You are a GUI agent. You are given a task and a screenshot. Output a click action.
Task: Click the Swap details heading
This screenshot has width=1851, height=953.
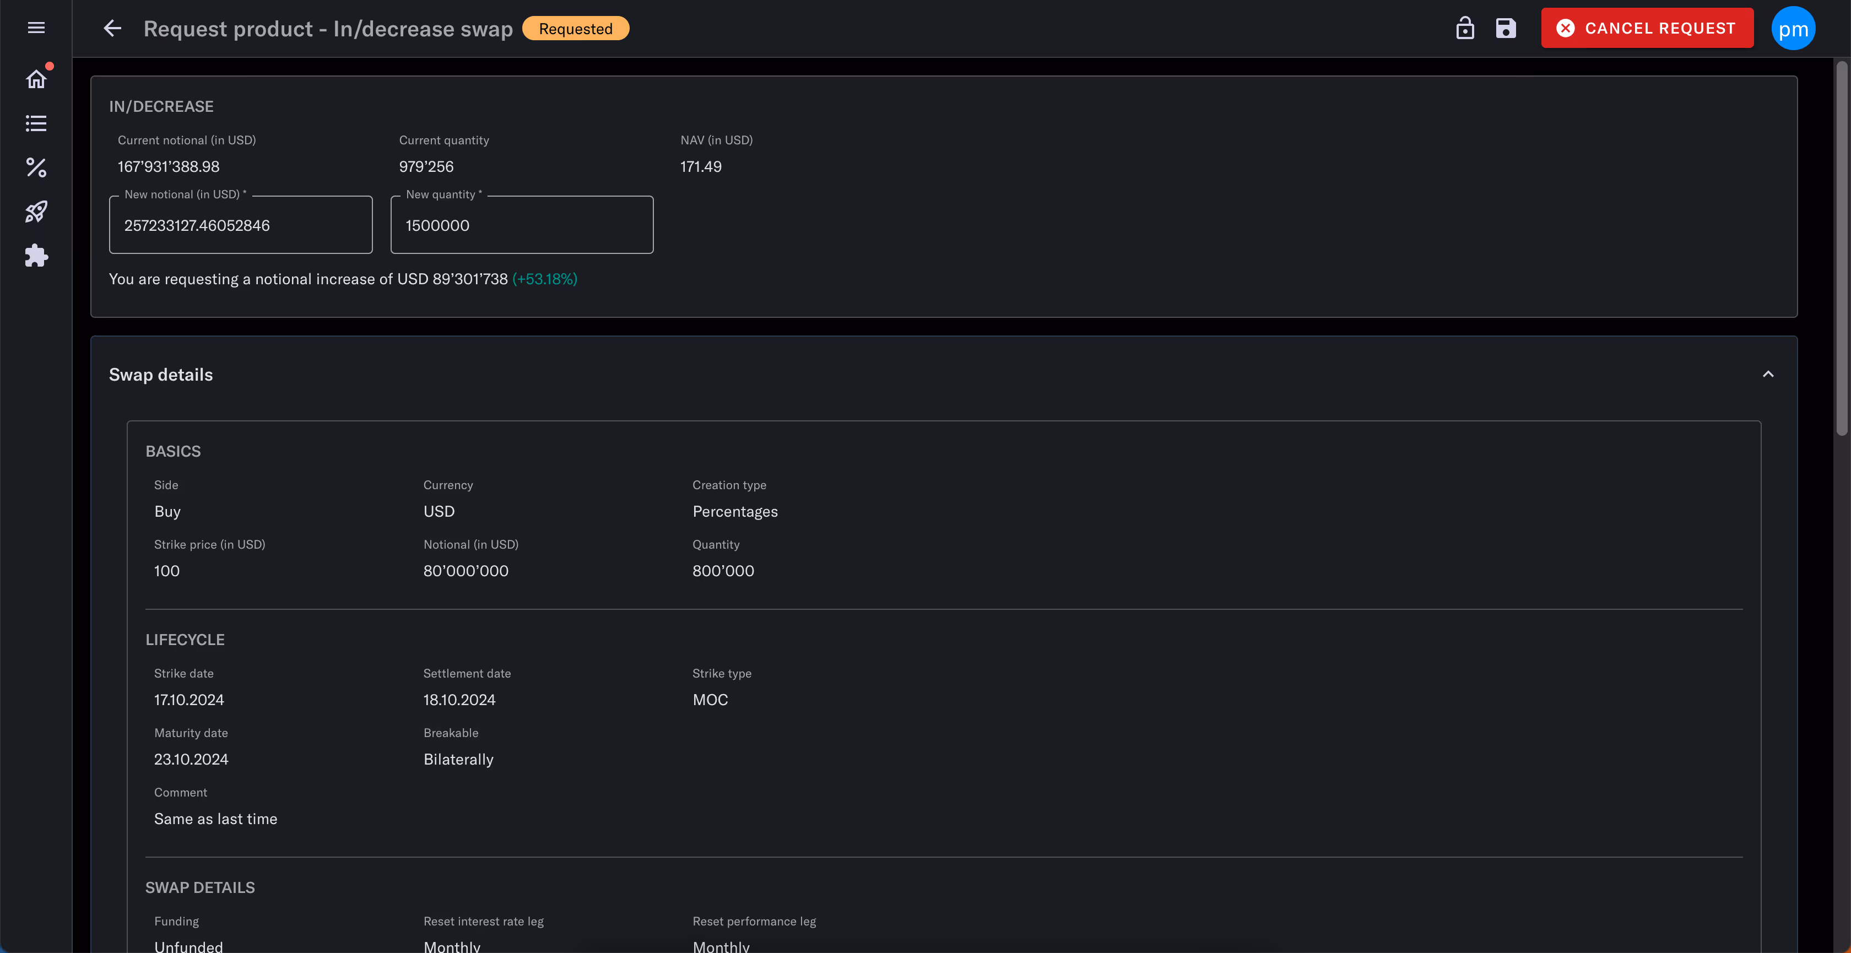[161, 375]
